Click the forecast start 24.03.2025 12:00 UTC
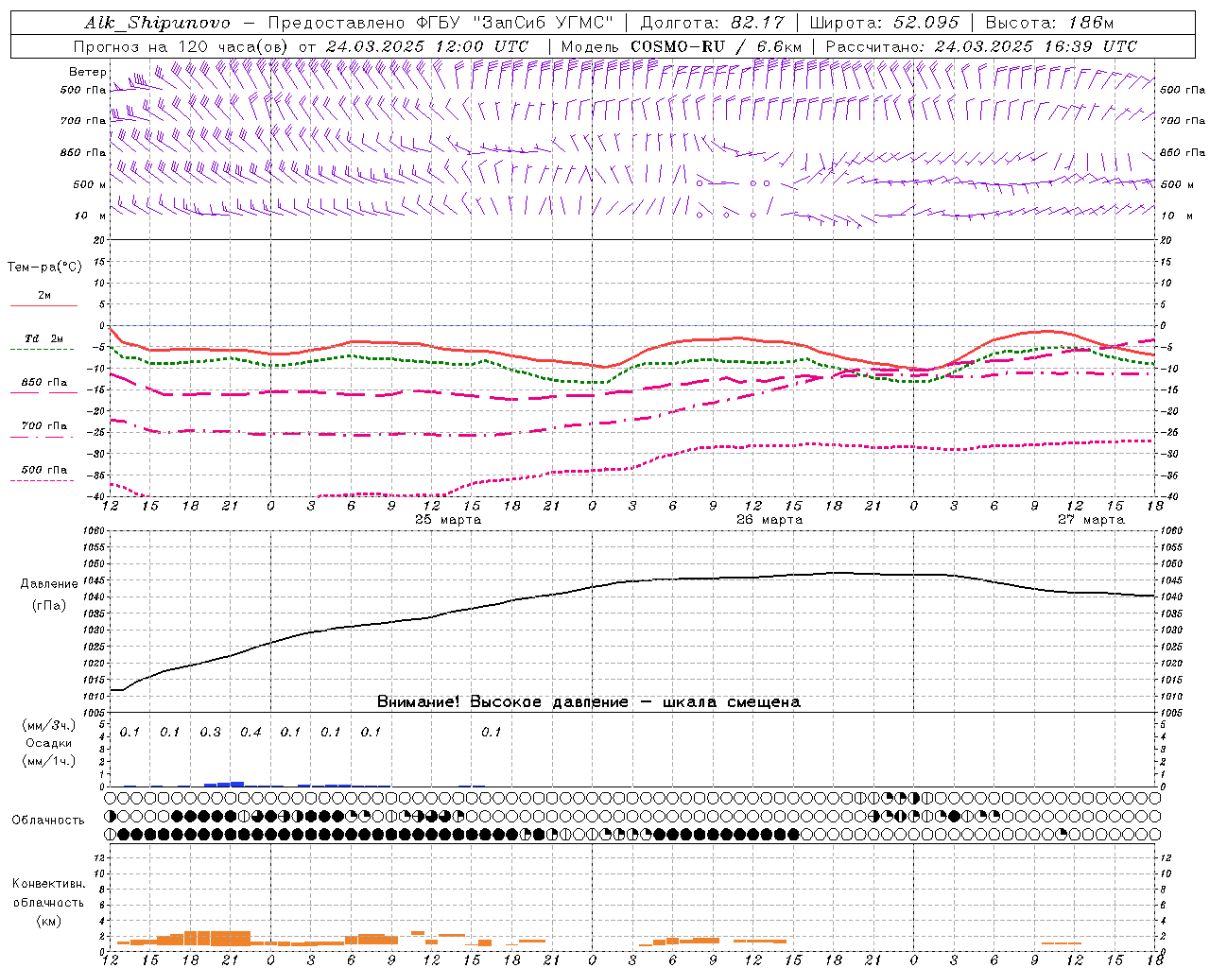 [427, 46]
